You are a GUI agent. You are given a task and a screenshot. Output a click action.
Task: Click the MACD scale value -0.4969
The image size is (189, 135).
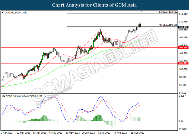coord(183,129)
